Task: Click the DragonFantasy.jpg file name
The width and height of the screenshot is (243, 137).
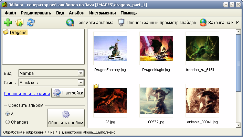Action: tap(110, 70)
